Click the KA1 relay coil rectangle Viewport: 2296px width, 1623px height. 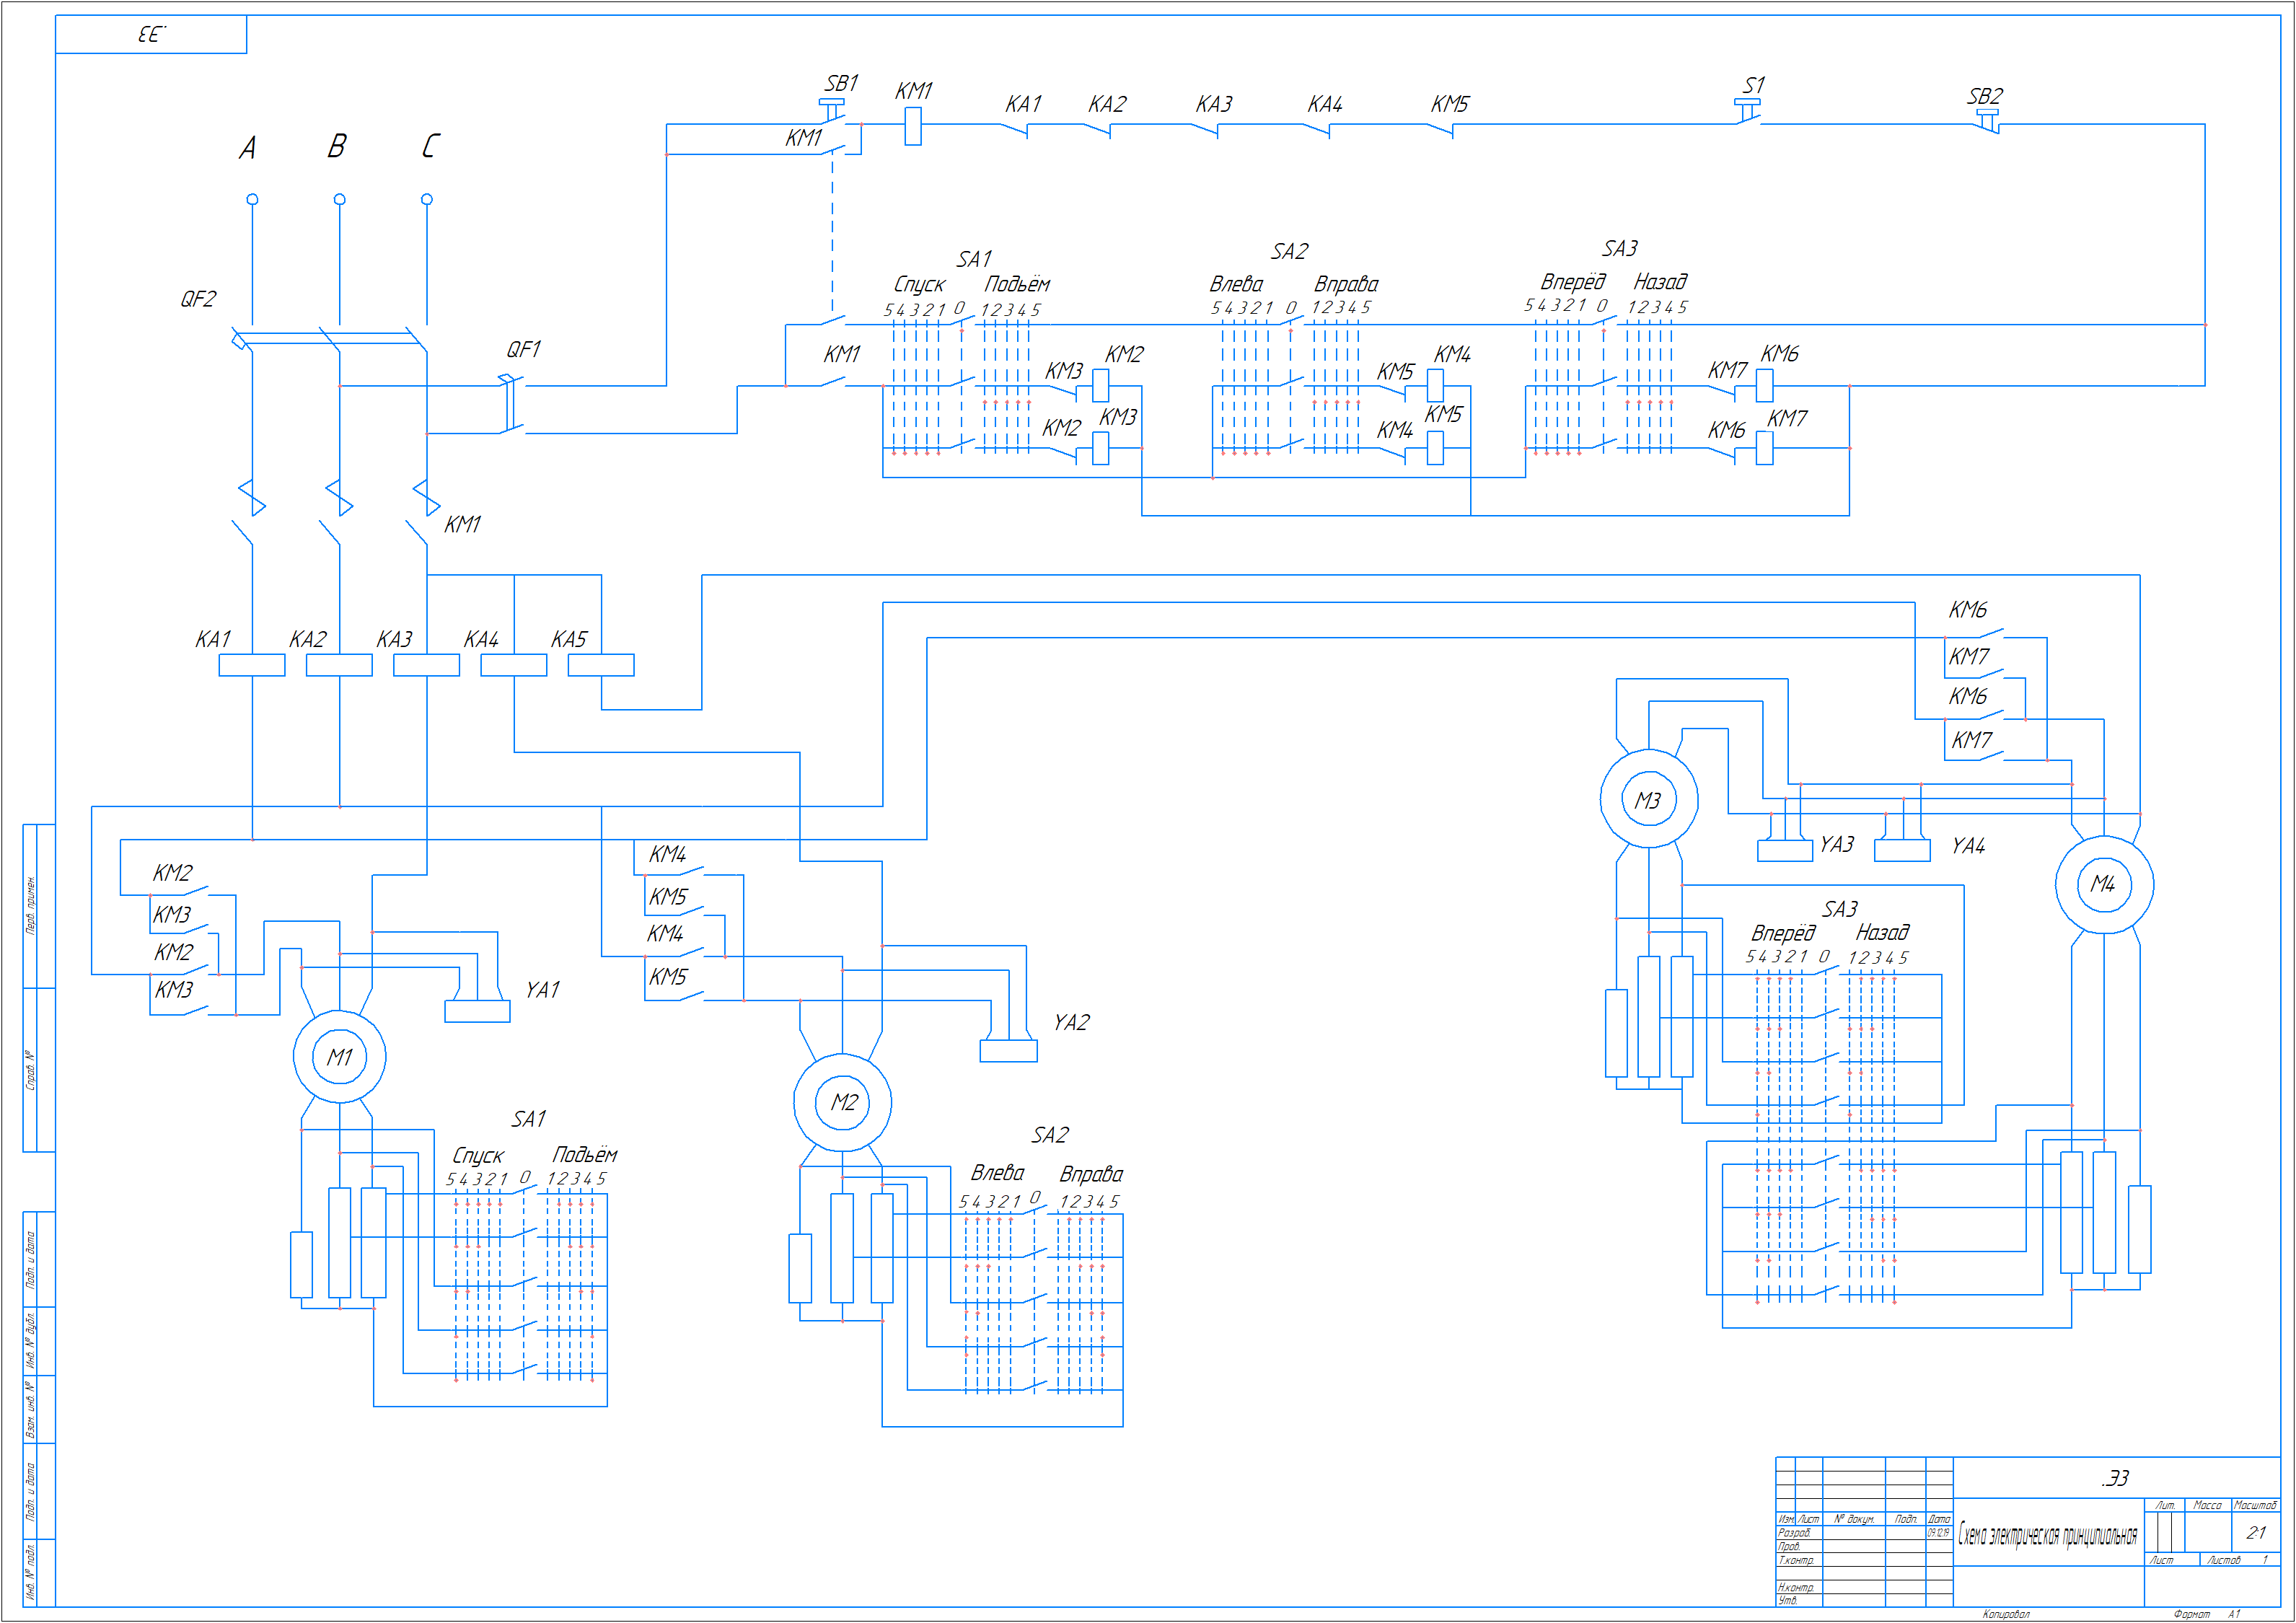tap(251, 665)
